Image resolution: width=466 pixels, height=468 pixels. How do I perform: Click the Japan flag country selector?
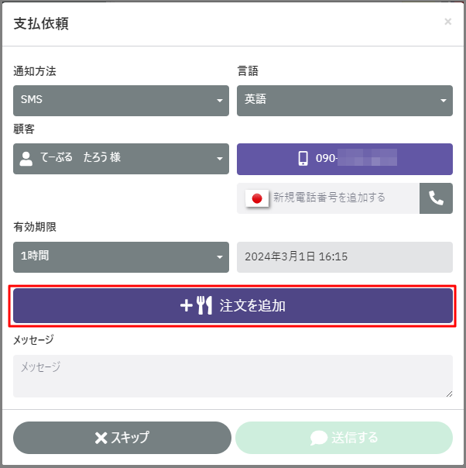click(x=257, y=198)
